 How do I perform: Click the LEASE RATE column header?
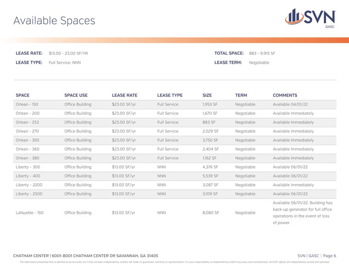(x=124, y=96)
